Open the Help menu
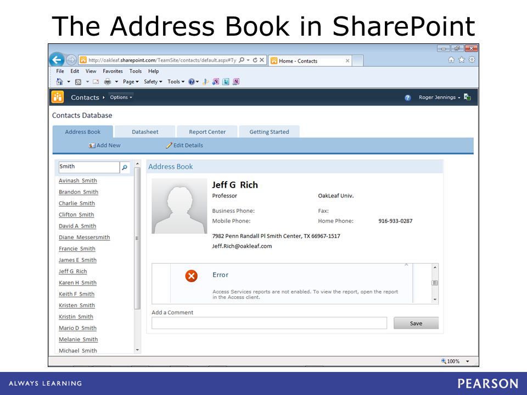527x395 pixels. [153, 71]
